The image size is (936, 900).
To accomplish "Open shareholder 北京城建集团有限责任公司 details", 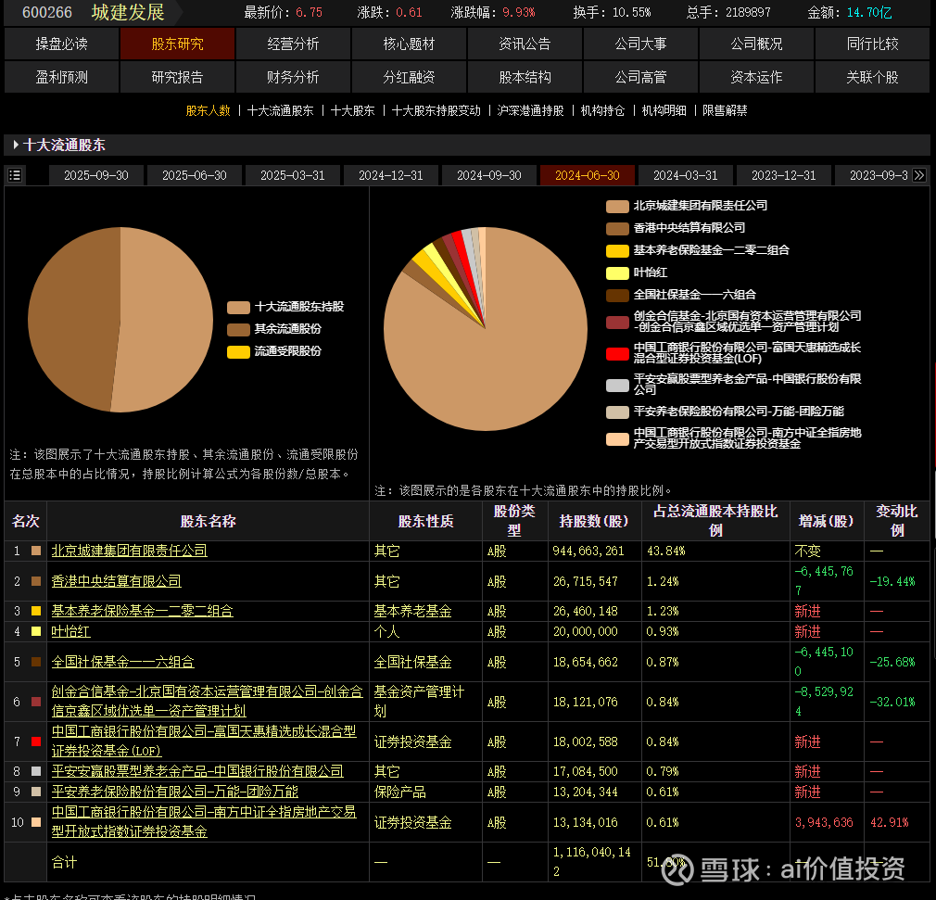I will tap(129, 551).
